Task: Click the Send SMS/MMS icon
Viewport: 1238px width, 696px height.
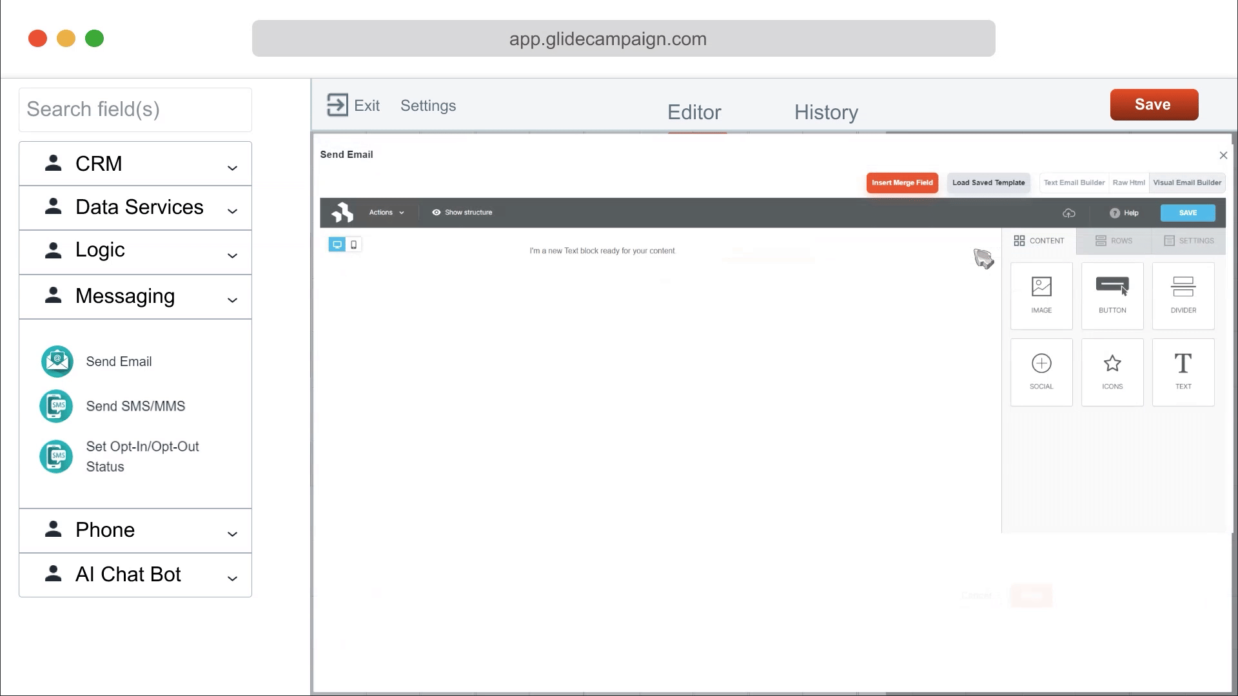Action: (x=57, y=406)
